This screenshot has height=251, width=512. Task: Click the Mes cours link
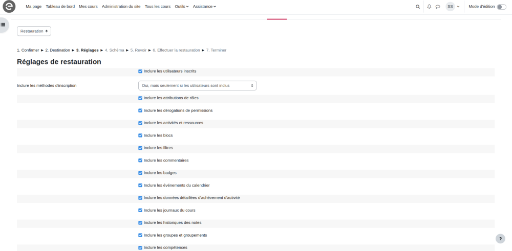(x=88, y=7)
